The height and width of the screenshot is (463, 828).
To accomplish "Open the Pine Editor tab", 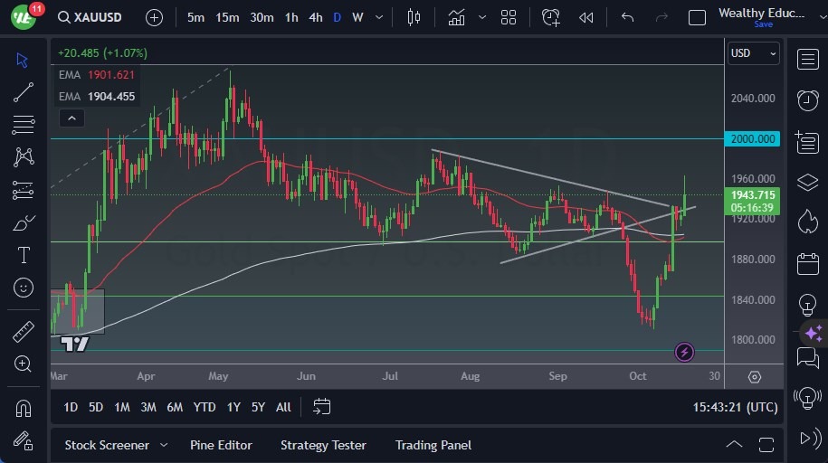I will (x=221, y=445).
